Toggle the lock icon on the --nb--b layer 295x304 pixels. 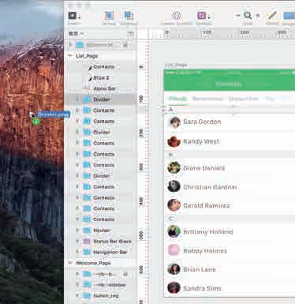point(125,274)
